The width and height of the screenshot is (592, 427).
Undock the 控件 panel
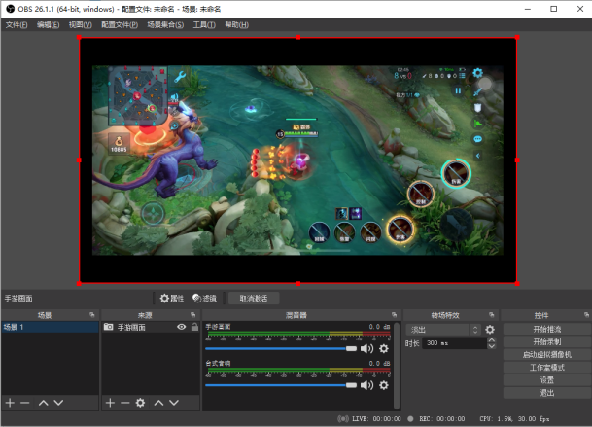coord(586,315)
